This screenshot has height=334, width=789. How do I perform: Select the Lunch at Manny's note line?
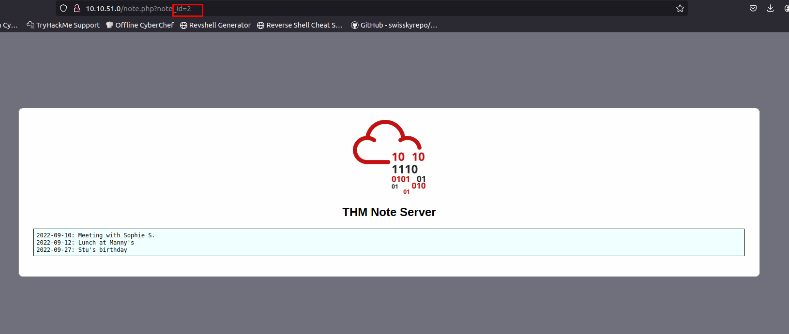[85, 243]
